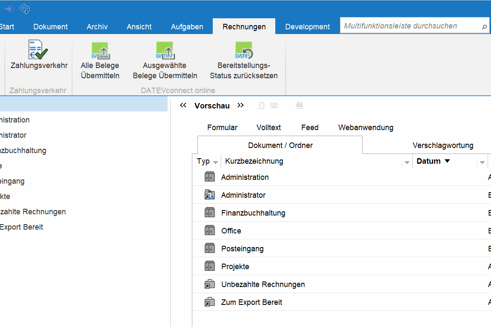Open the Typ column filter dropdown
This screenshot has width=491, height=327.
click(x=215, y=162)
